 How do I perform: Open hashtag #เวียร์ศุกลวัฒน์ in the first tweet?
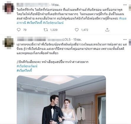click(x=53, y=23)
